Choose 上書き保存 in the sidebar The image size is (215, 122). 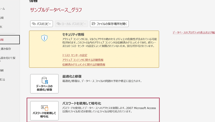(5, 49)
